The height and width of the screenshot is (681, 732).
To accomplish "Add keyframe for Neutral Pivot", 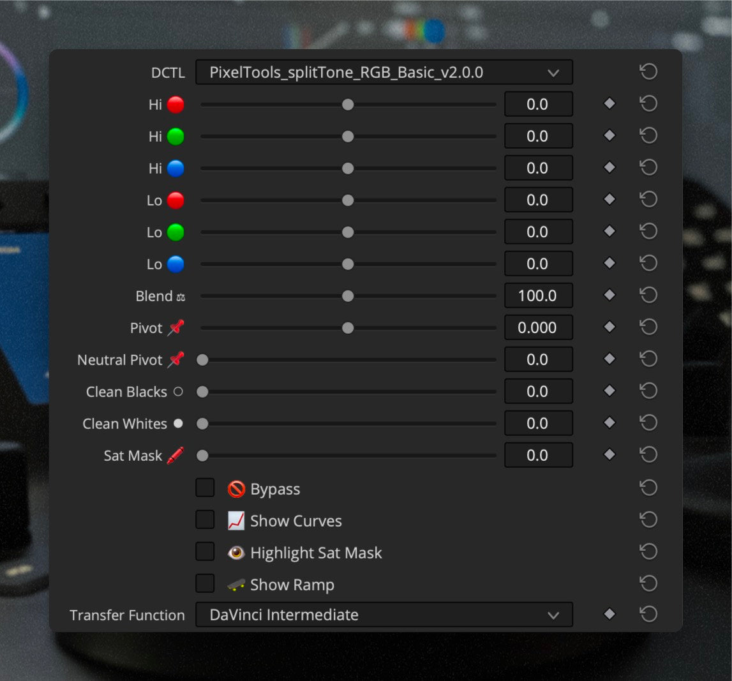I will pos(609,359).
